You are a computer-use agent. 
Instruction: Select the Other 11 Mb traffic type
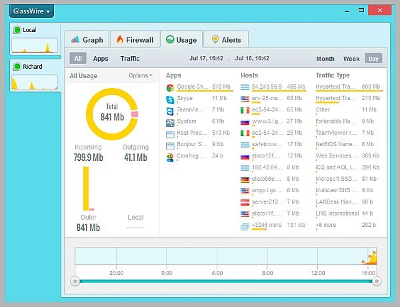(349, 110)
